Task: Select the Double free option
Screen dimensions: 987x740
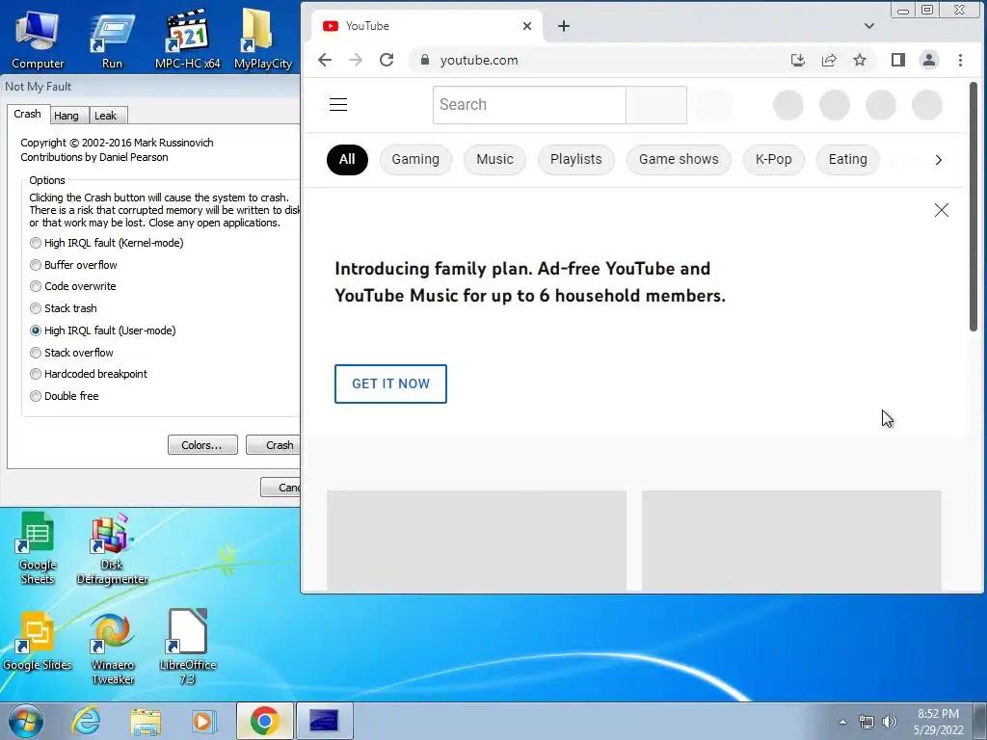Action: click(64, 396)
